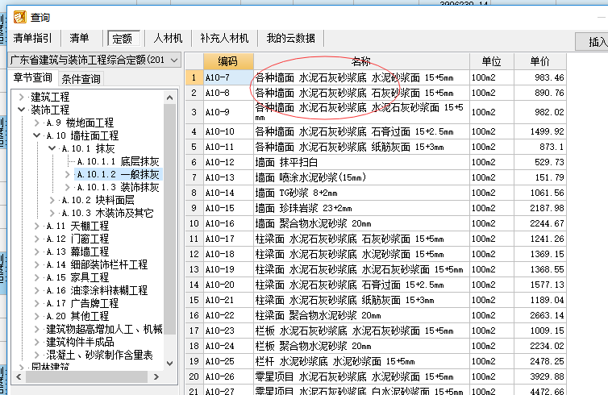The width and height of the screenshot is (608, 395).
Task: Select A.13 幕墙工程 tree item
Action: coord(77,252)
